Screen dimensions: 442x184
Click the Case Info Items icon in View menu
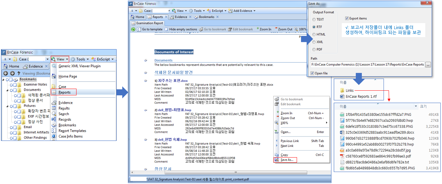[x=54, y=136]
